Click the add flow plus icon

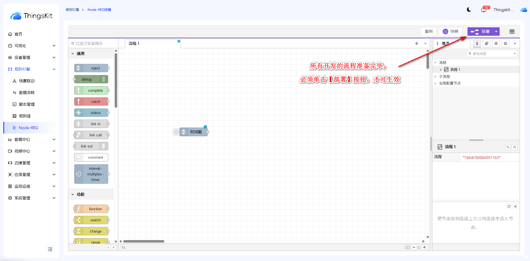(416, 43)
